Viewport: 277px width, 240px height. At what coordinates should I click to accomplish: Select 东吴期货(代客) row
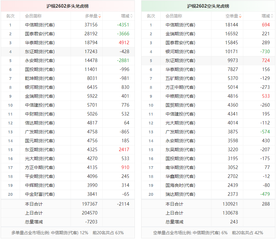tap(208, 150)
